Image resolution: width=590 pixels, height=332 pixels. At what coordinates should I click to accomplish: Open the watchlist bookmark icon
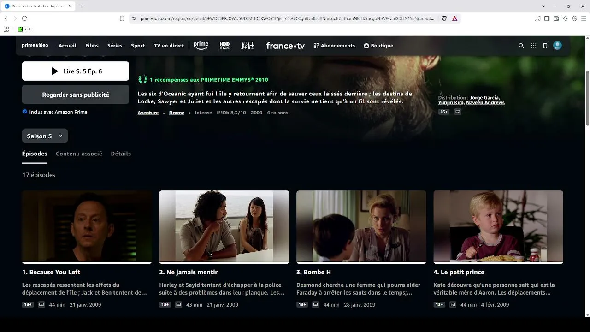pyautogui.click(x=545, y=46)
